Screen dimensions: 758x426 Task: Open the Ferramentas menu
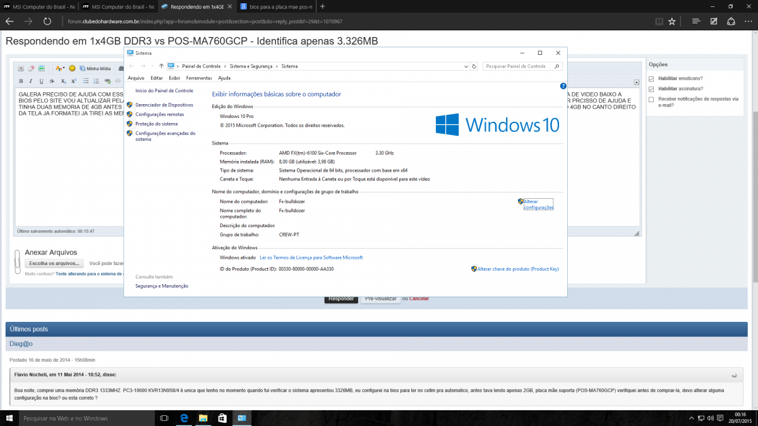[x=199, y=78]
